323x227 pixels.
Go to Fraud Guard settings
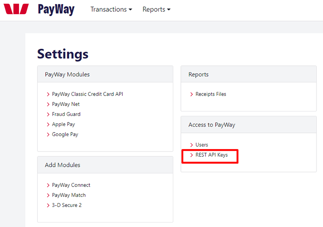coord(66,114)
